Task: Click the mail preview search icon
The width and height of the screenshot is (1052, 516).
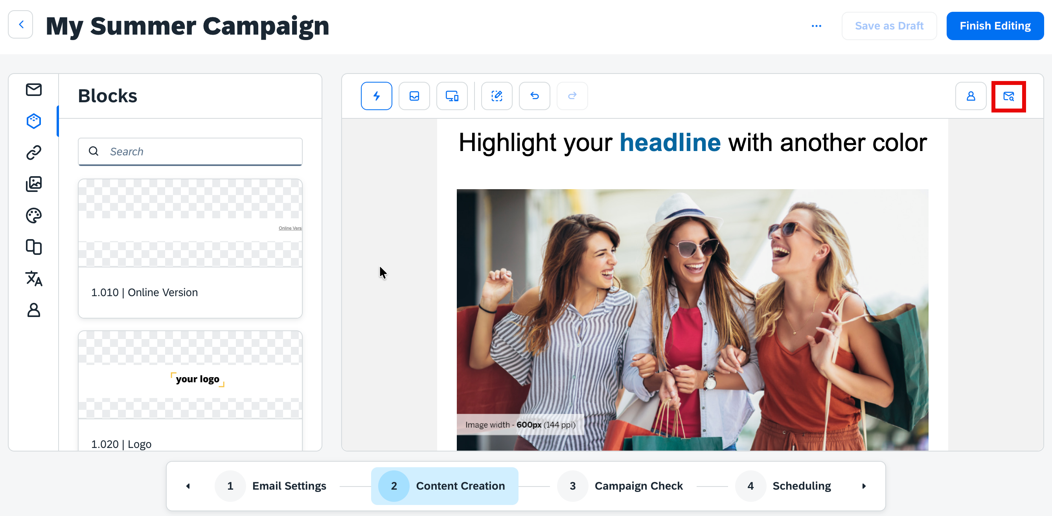Action: 1008,96
